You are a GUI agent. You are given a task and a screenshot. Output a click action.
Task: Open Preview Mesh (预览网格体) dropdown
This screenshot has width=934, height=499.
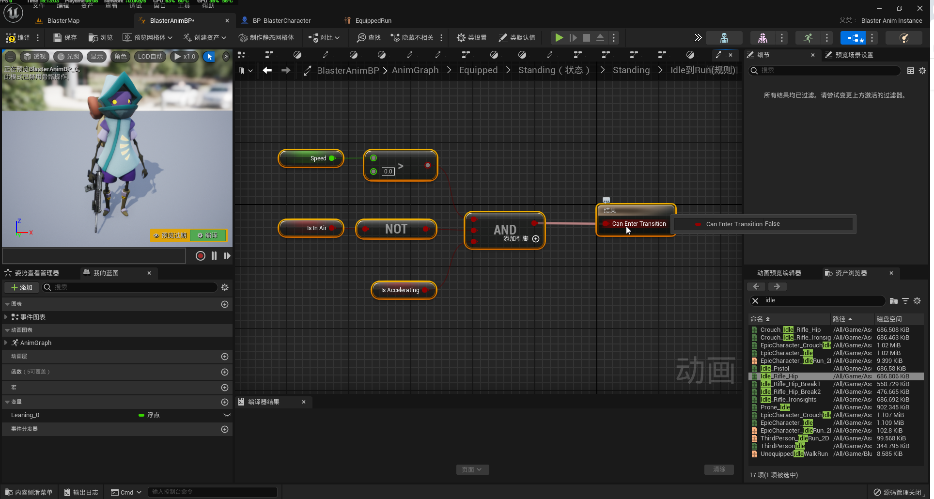tap(147, 38)
